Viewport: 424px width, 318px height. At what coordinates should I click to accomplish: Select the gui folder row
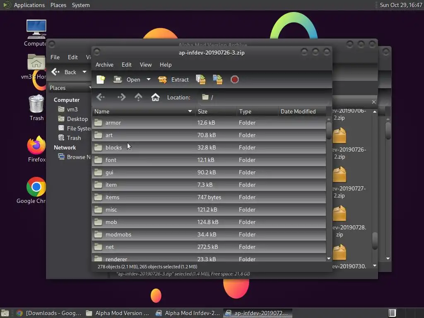pos(209,172)
